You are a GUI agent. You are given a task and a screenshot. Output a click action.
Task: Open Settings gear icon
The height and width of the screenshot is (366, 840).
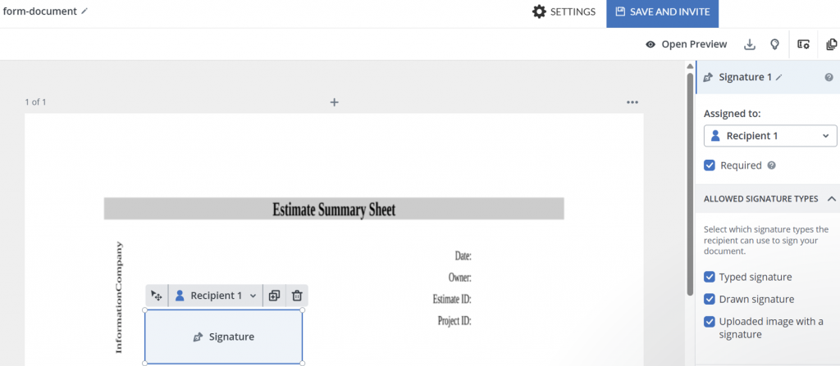(539, 11)
